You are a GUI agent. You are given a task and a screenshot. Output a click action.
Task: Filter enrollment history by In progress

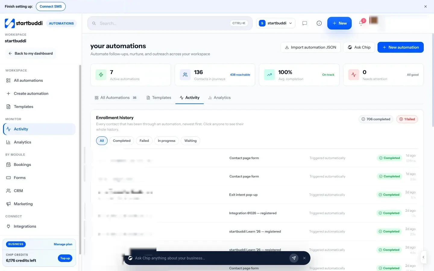pos(167,141)
